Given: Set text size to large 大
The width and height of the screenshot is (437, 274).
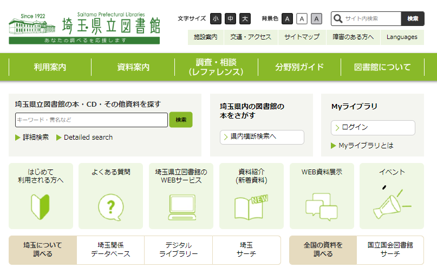Looking at the screenshot, I should pos(245,18).
